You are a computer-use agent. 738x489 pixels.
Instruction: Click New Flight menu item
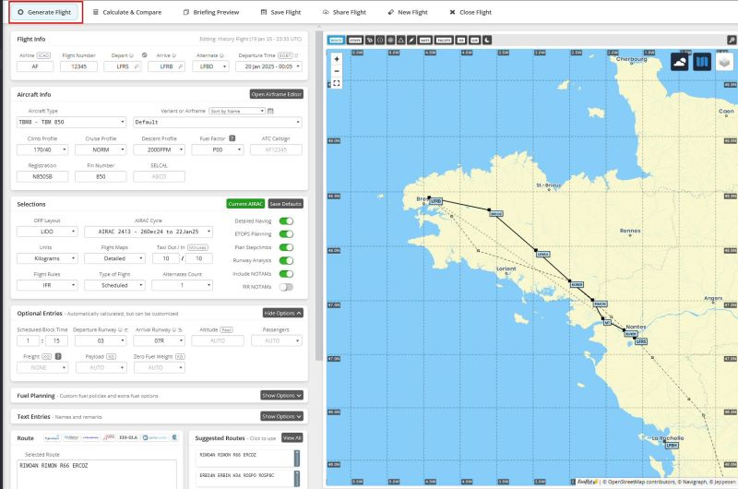[408, 12]
